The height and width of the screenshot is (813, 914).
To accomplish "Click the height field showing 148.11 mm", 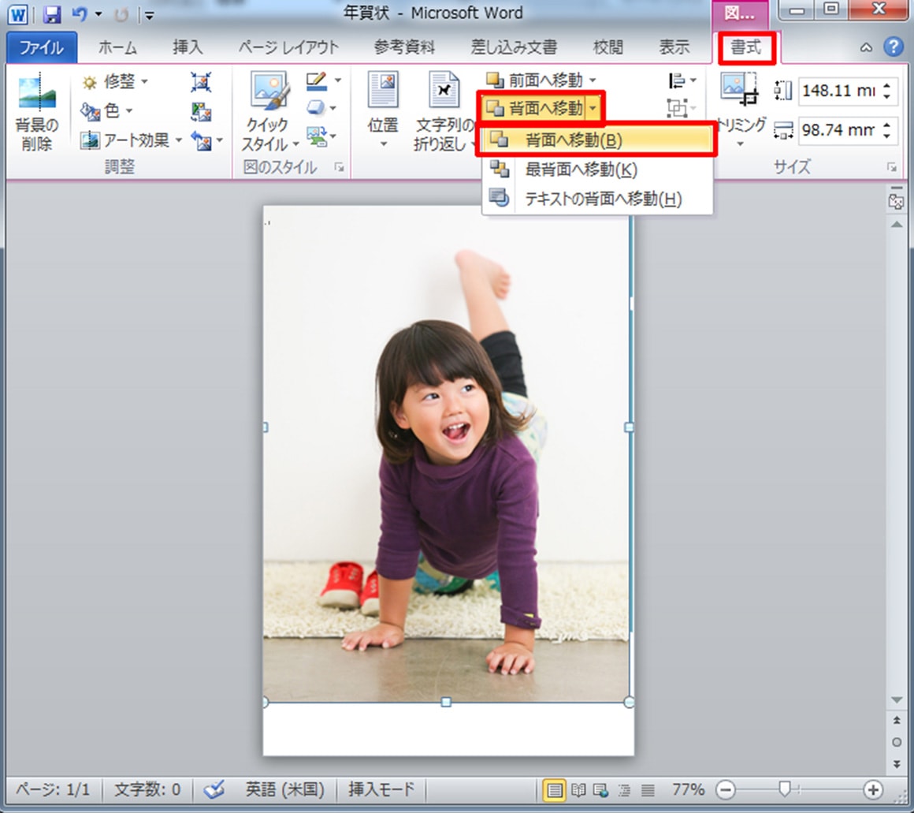I will (838, 91).
